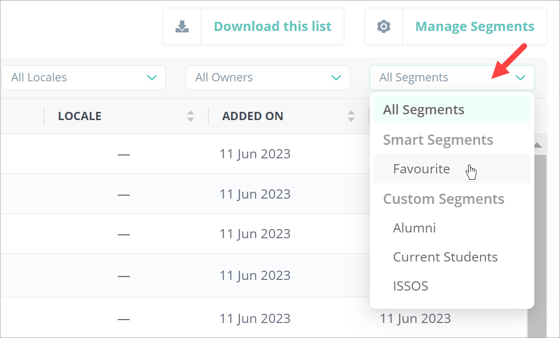
Task: Select All Segments option in list
Action: tap(424, 110)
